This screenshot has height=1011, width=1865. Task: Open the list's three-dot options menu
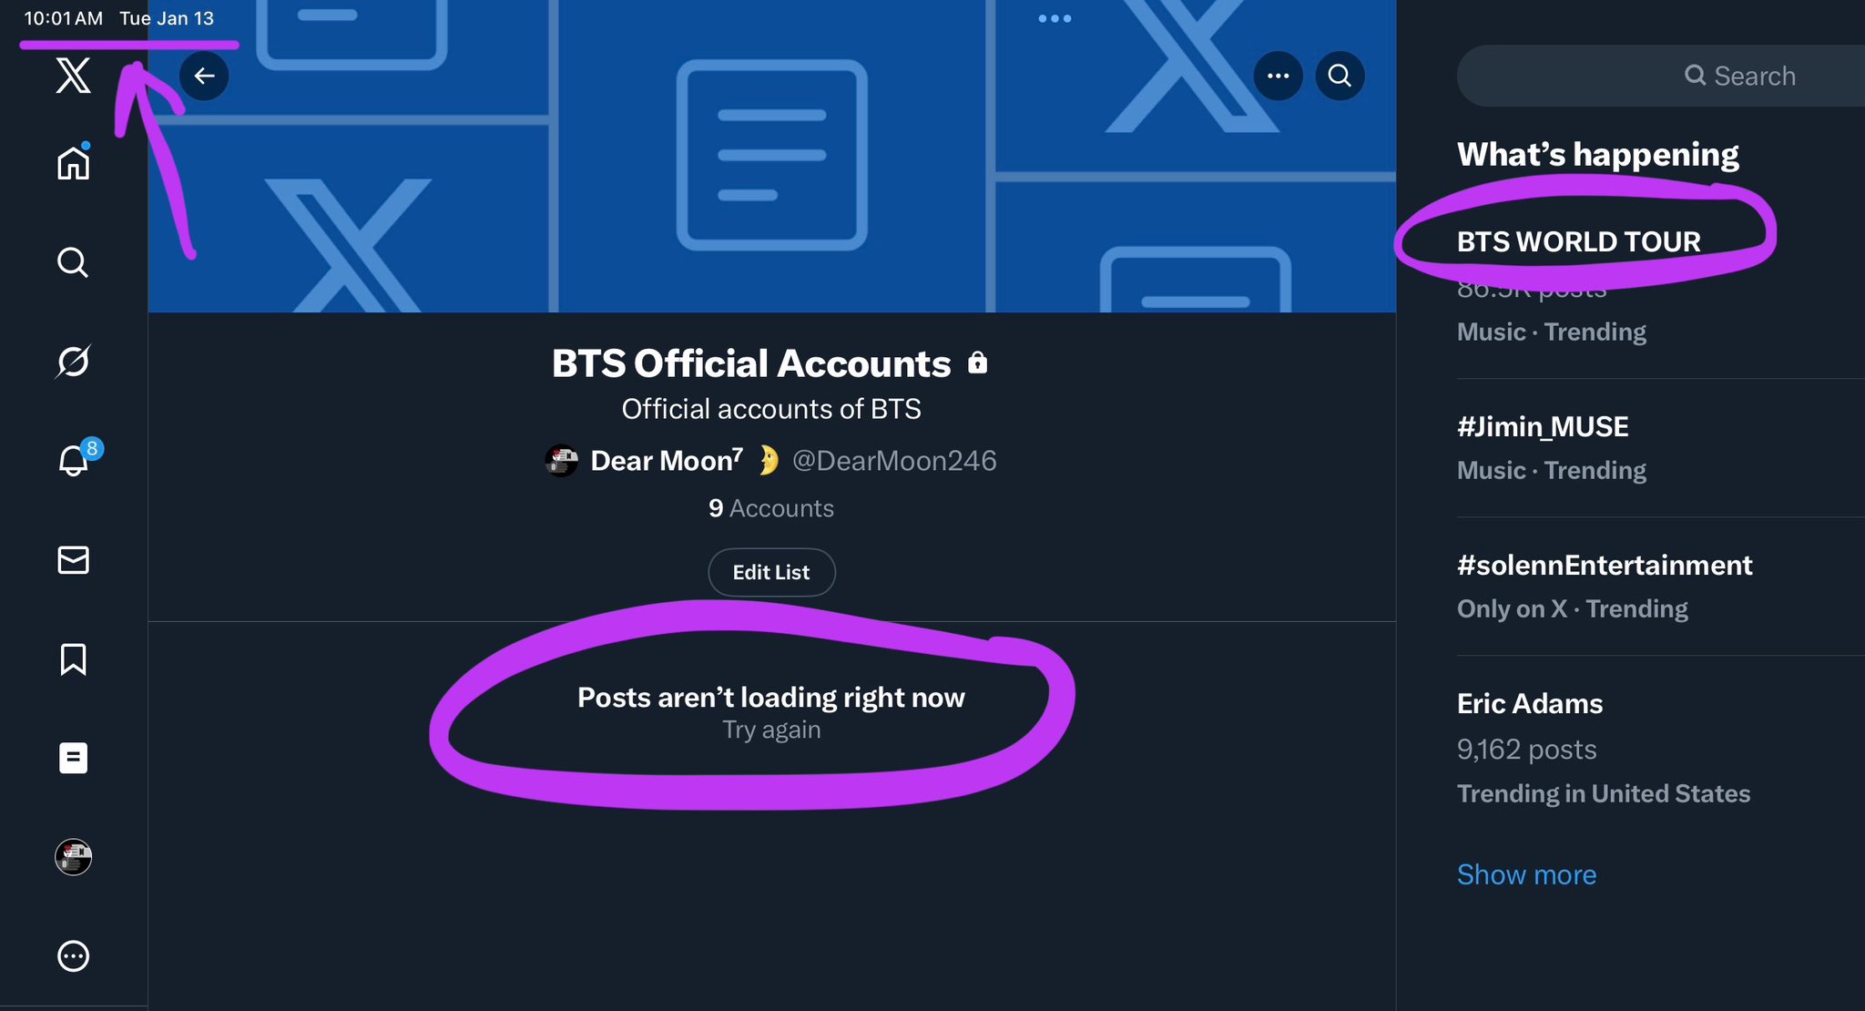(x=1278, y=76)
